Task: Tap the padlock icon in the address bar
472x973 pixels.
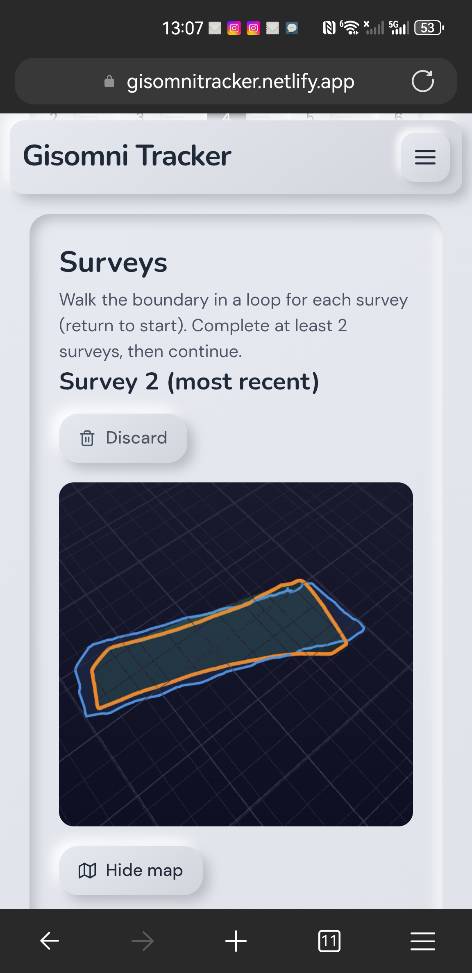Action: point(109,81)
